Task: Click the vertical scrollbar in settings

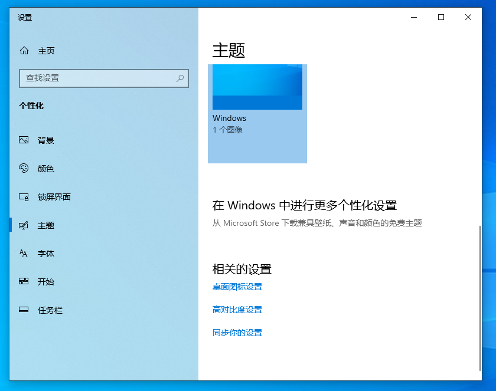Action: (x=480, y=298)
